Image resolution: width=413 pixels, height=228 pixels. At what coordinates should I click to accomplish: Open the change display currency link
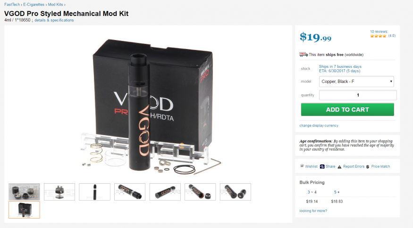point(319,125)
